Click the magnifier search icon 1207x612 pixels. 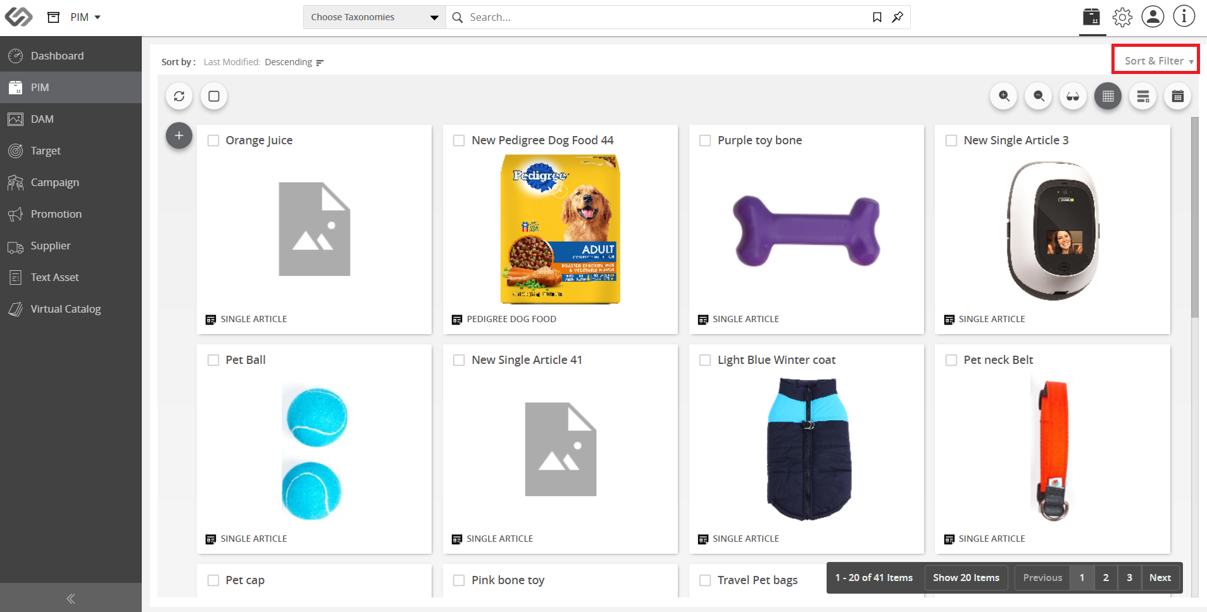[458, 17]
